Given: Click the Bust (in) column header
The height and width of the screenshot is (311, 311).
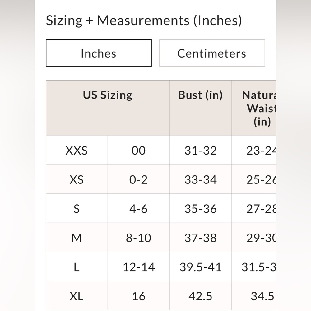Looking at the screenshot, I should click(x=201, y=108).
